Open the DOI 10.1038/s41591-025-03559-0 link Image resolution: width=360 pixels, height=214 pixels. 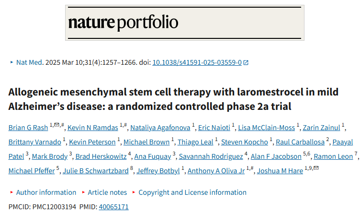pyautogui.click(x=197, y=62)
